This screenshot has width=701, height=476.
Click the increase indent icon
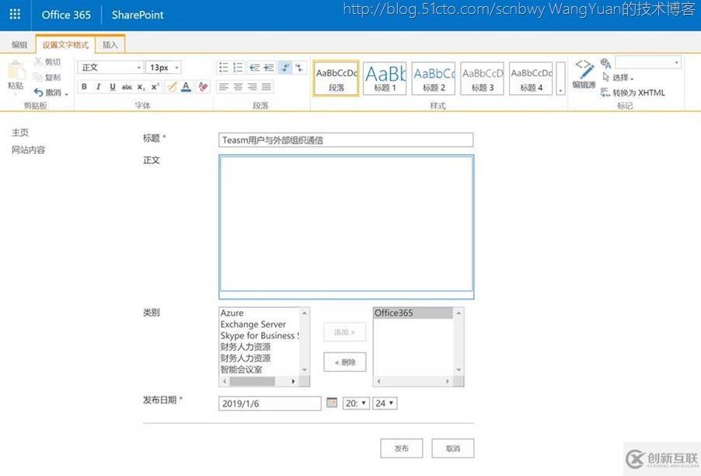coord(269,68)
